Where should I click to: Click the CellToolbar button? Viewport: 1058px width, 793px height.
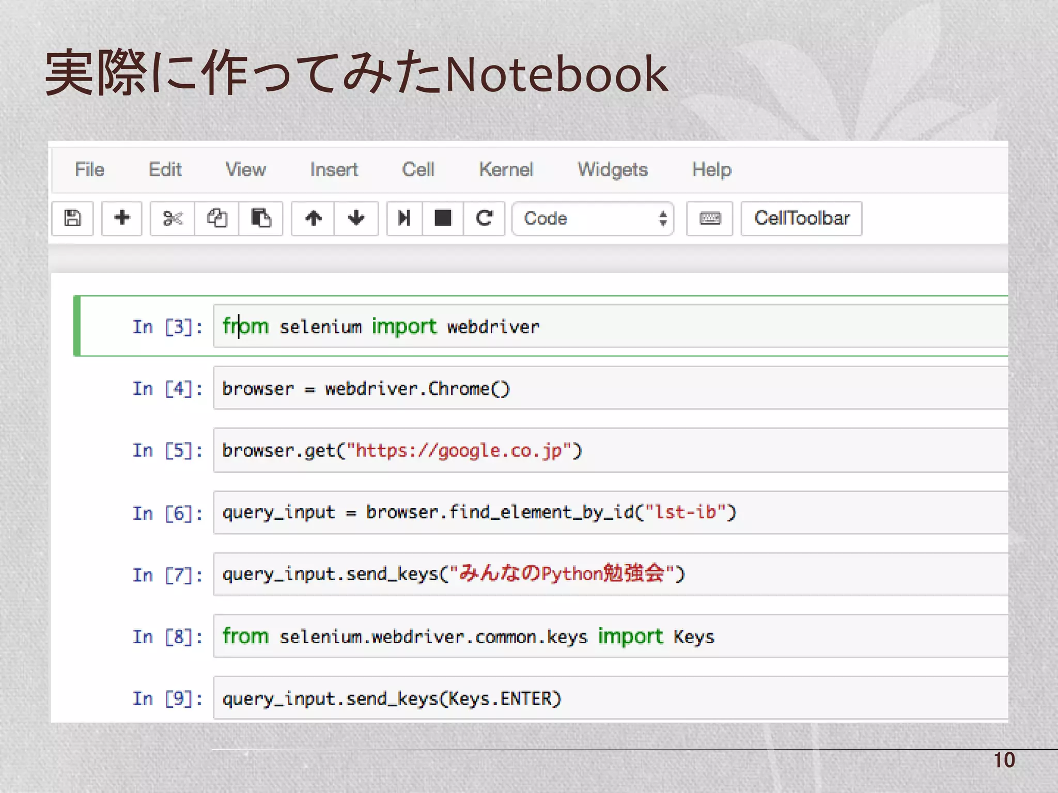pos(802,218)
